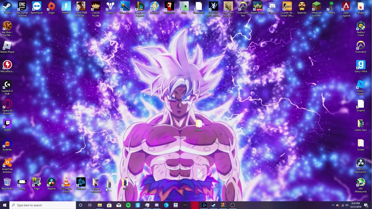The width and height of the screenshot is (372, 209).
Task: Open Spotify from the taskbar
Action: pyautogui.click(x=128, y=205)
